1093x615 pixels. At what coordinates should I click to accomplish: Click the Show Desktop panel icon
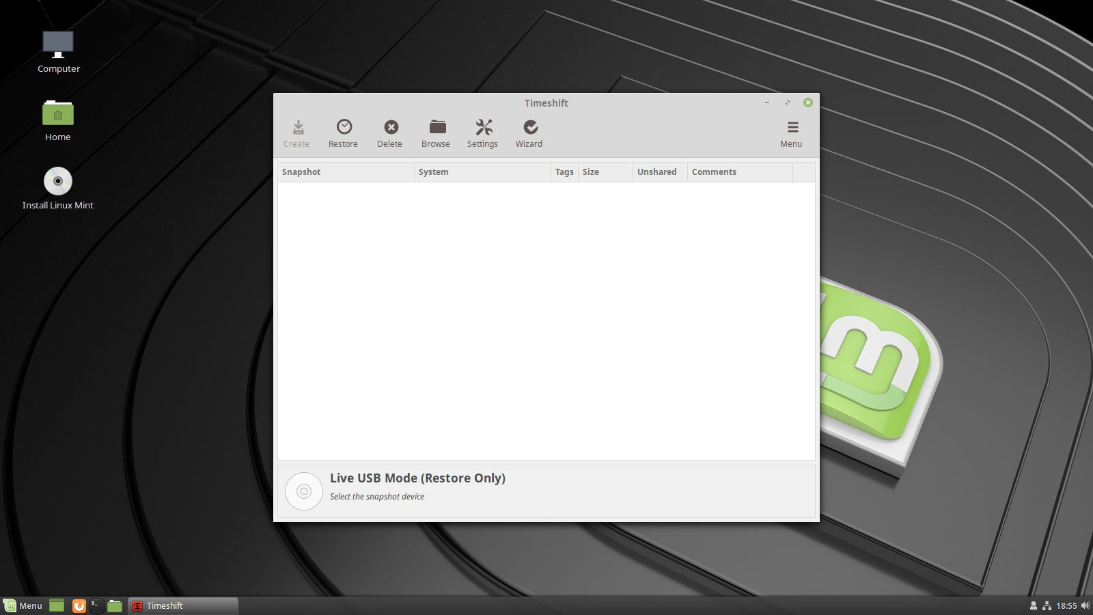click(x=57, y=605)
